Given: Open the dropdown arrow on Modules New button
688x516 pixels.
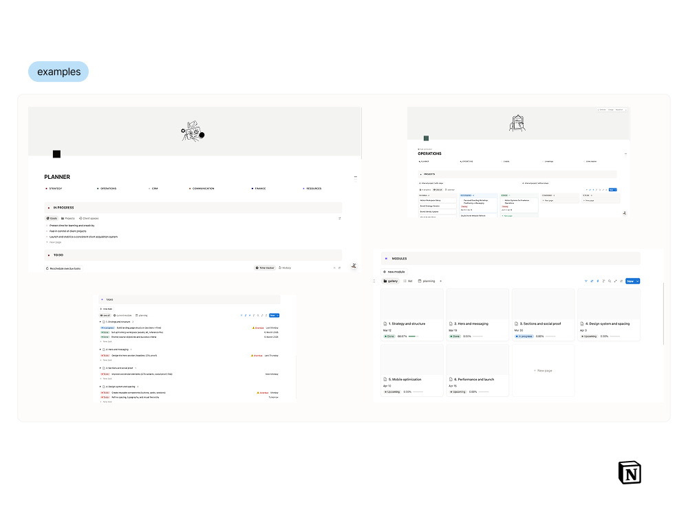Looking at the screenshot, I should click(x=638, y=281).
